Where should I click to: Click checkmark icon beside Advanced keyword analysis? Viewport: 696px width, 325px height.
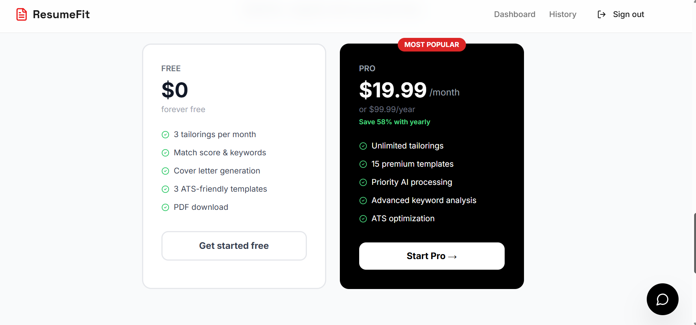pyautogui.click(x=363, y=200)
